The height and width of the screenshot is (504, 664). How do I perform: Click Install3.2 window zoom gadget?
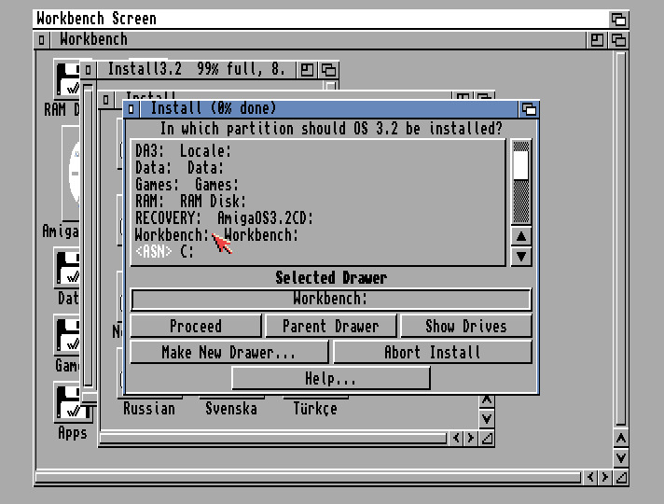[x=307, y=69]
